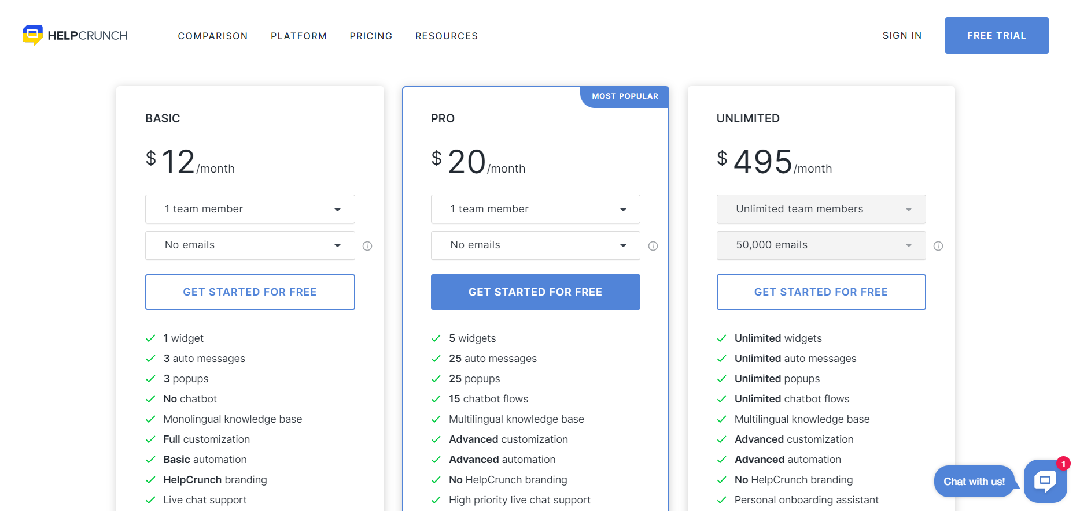Image resolution: width=1080 pixels, height=511 pixels.
Task: Click the UNLIMITED plan title
Action: pos(748,118)
